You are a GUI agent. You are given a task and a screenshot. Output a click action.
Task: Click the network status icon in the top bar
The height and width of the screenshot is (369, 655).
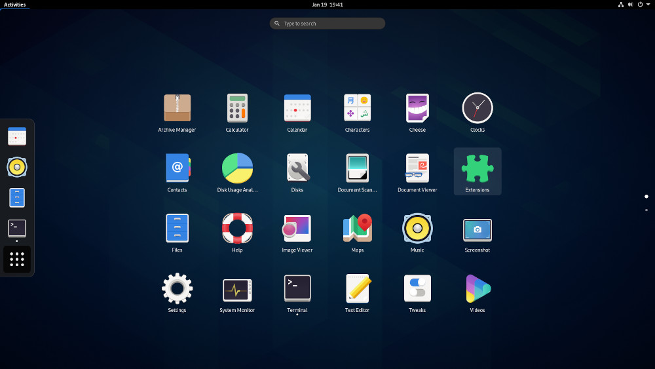[621, 5]
